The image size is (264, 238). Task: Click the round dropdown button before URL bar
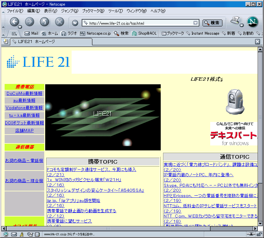[x=75, y=23]
